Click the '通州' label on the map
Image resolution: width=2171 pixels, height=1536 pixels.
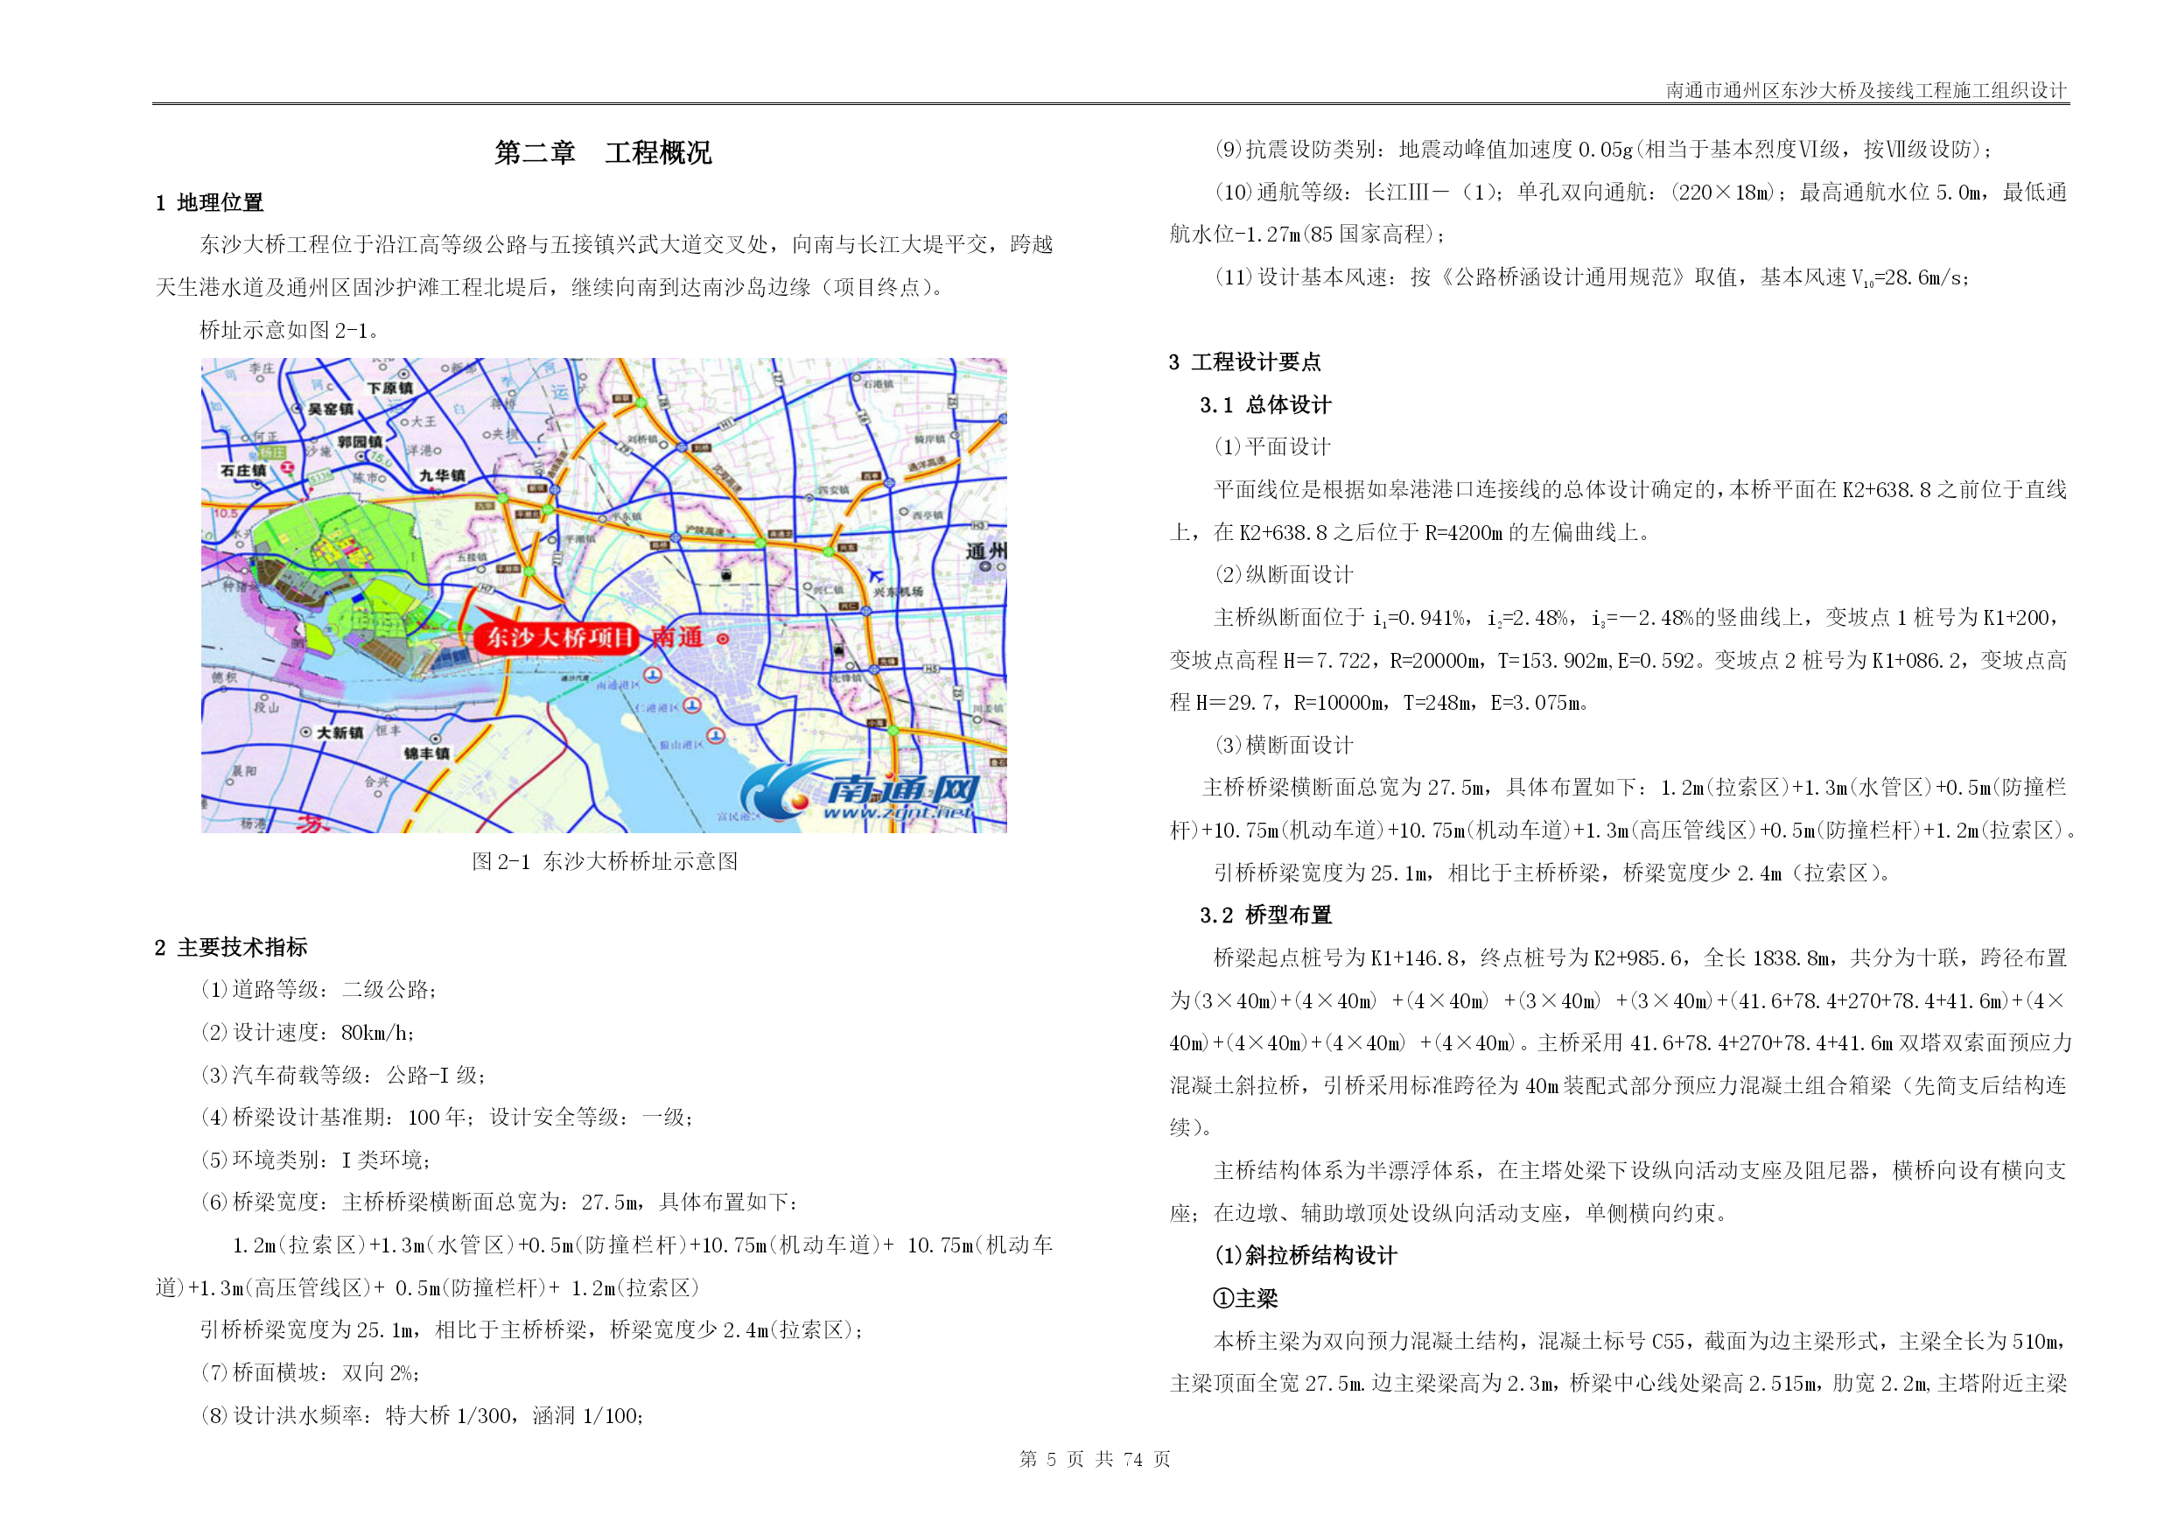(986, 551)
